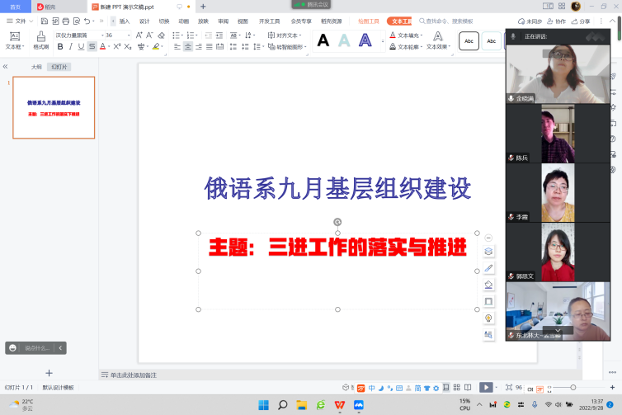Open font color dropdown arrow
The width and height of the screenshot is (622, 415).
tap(109, 47)
